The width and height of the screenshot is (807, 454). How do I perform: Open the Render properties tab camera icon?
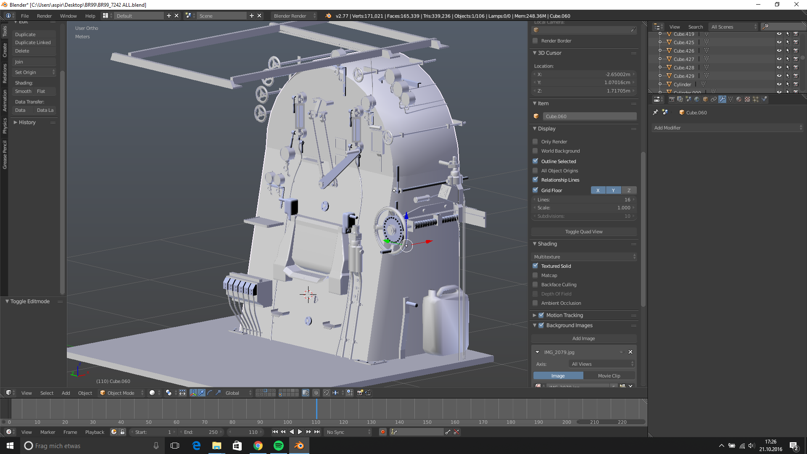pos(672,99)
